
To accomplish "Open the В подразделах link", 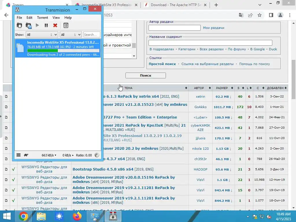I will coord(162,49).
